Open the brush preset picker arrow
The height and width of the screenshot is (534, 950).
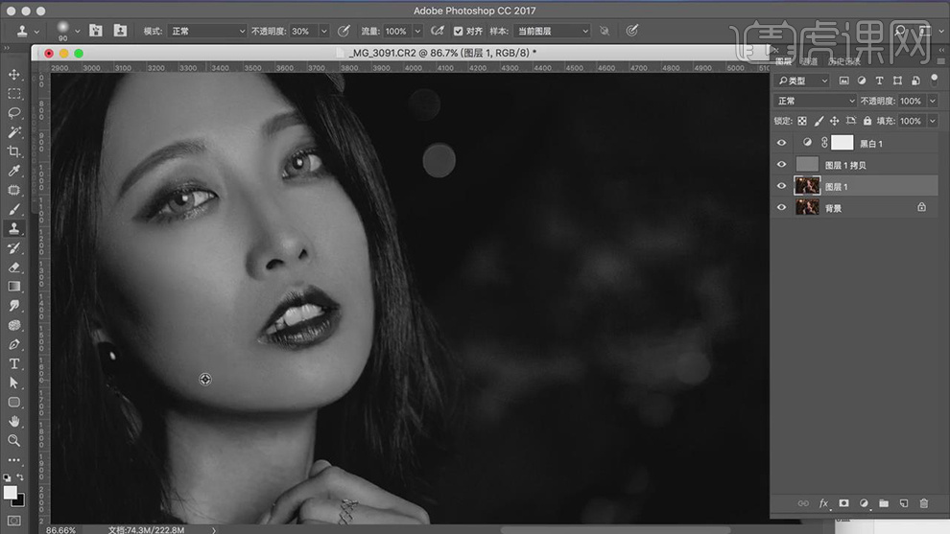77,32
